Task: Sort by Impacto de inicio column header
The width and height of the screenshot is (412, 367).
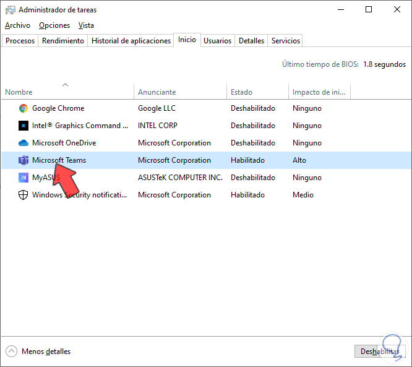Action: pyautogui.click(x=319, y=92)
